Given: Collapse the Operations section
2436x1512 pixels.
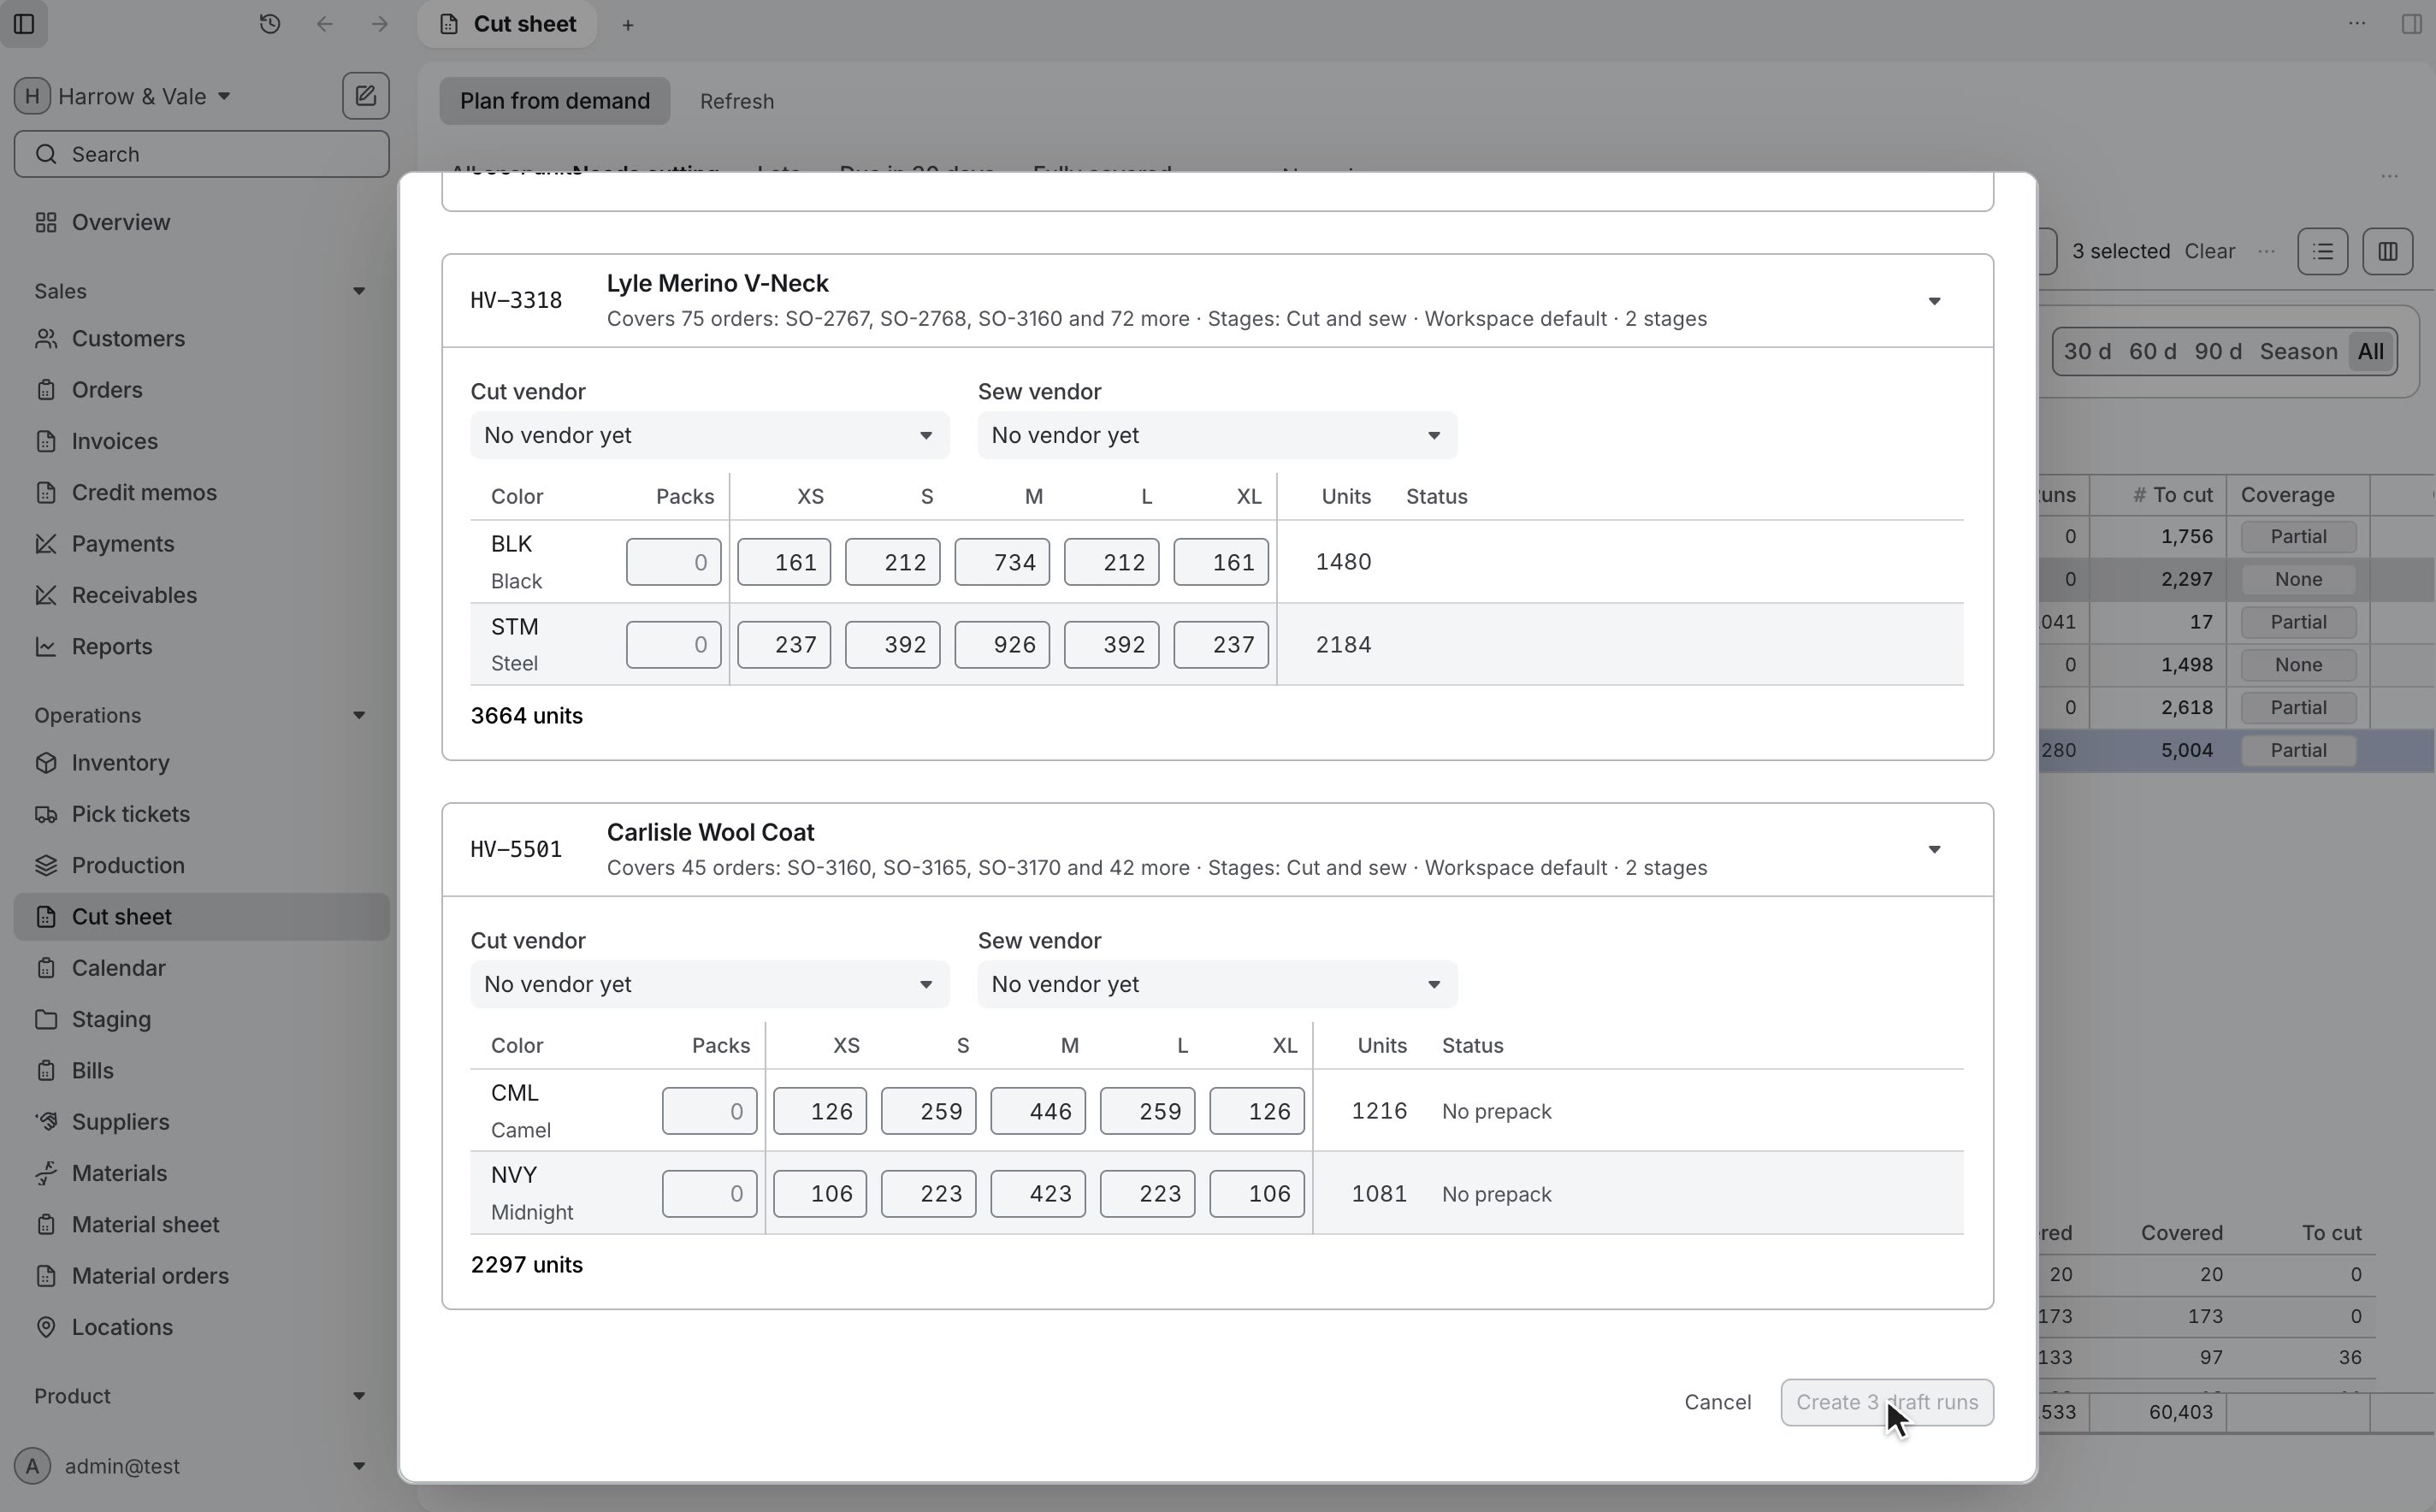Looking at the screenshot, I should 359,715.
